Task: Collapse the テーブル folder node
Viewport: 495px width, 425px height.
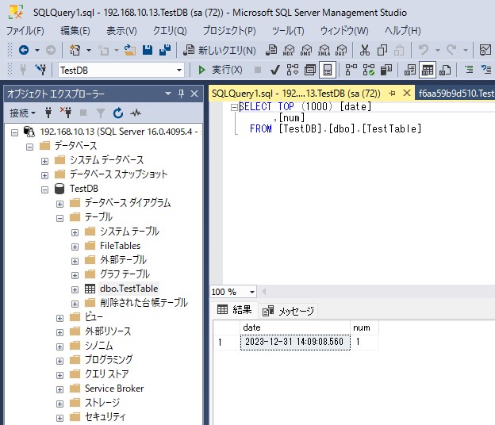Action: [x=59, y=218]
